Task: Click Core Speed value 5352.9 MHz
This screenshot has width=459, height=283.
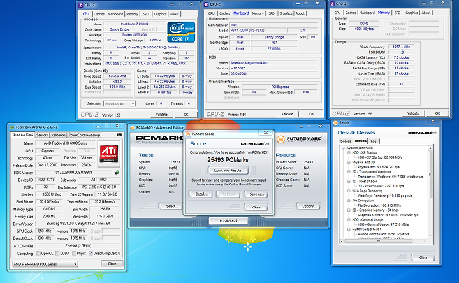Action: [x=117, y=76]
